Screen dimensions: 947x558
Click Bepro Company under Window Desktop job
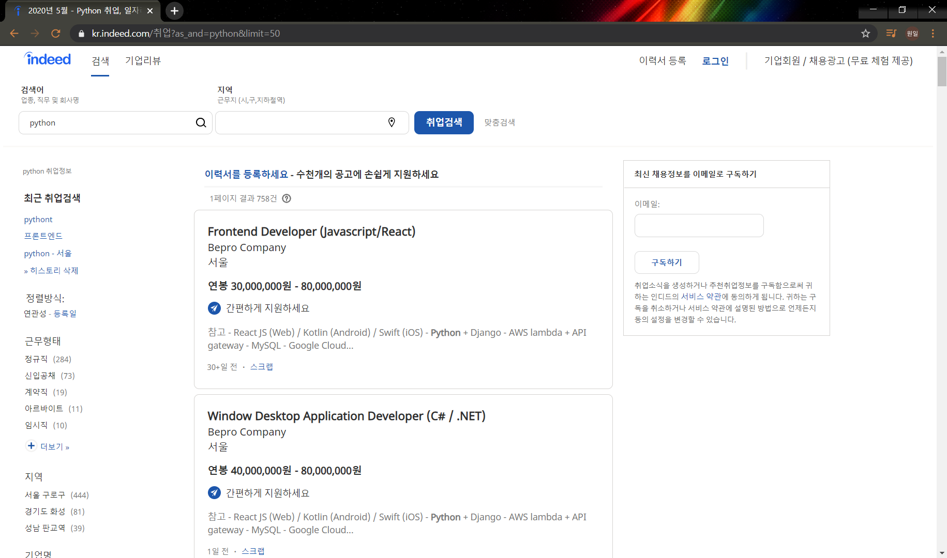247,432
